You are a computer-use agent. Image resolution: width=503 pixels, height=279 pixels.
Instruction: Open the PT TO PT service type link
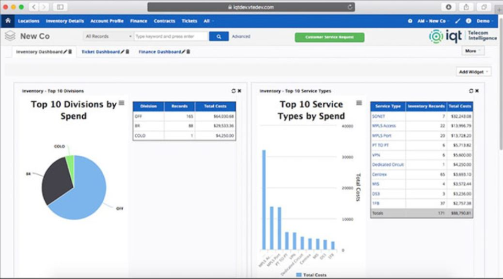click(380, 145)
